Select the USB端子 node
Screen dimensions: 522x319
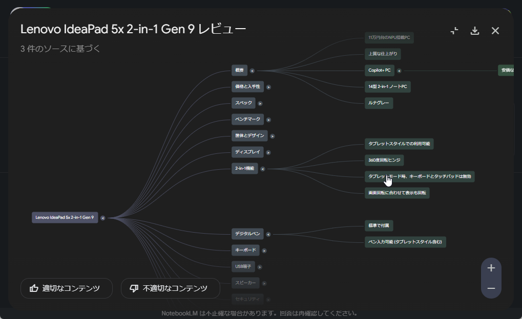(243, 266)
